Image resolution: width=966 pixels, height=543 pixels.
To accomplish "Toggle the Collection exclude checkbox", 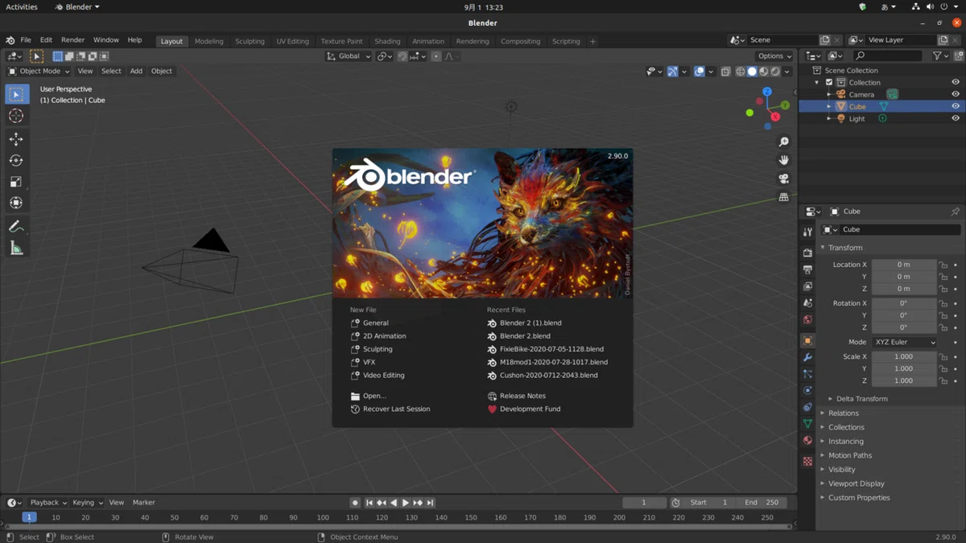I will [x=829, y=82].
